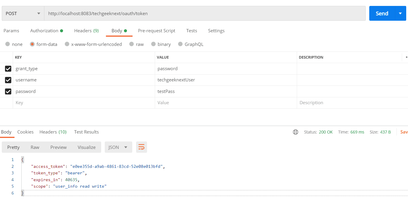Image resolution: width=408 pixels, height=201 pixels.
Task: Select the binary body type radio
Action: click(x=153, y=44)
